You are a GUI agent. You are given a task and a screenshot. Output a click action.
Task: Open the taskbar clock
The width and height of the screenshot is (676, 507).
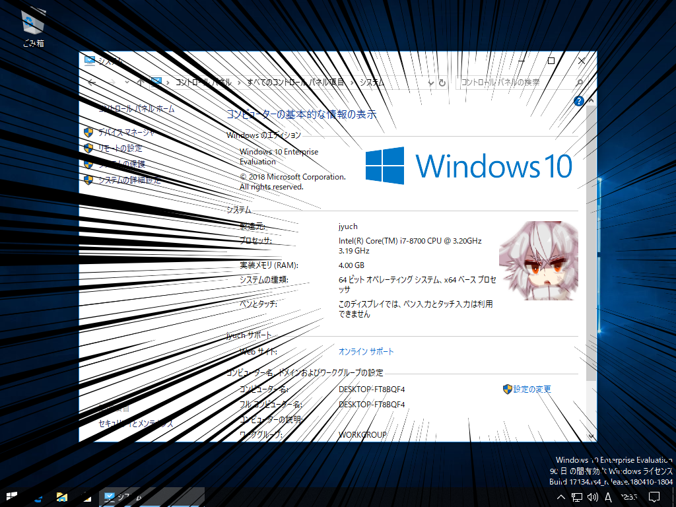point(628,497)
